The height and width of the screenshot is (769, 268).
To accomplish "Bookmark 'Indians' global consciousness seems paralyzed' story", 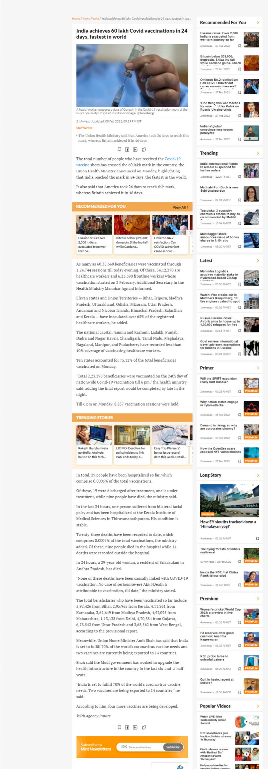I will click(x=239, y=139).
